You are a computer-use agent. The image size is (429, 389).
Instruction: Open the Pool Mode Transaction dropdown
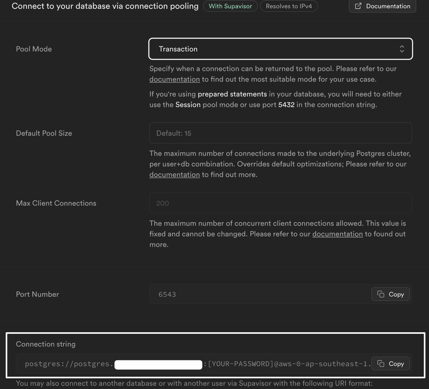point(280,49)
